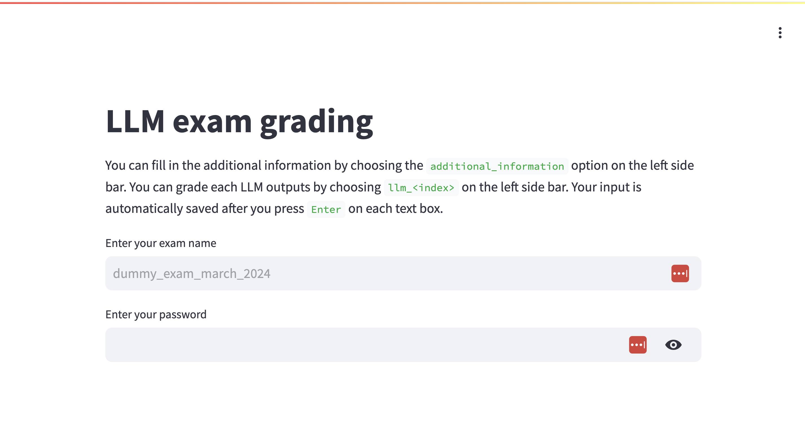Image resolution: width=805 pixels, height=437 pixels.
Task: Click the words "option on the left side"
Action: coord(632,165)
